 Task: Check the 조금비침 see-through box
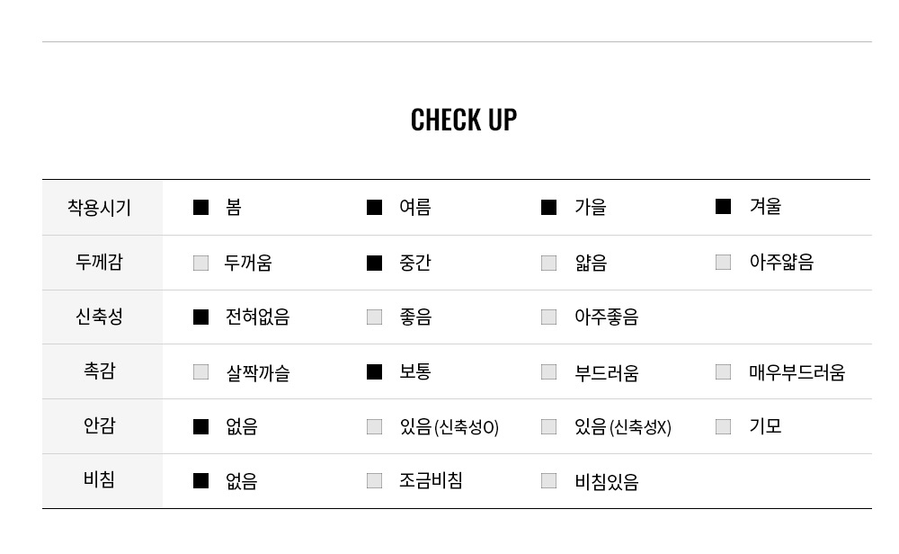pos(375,480)
